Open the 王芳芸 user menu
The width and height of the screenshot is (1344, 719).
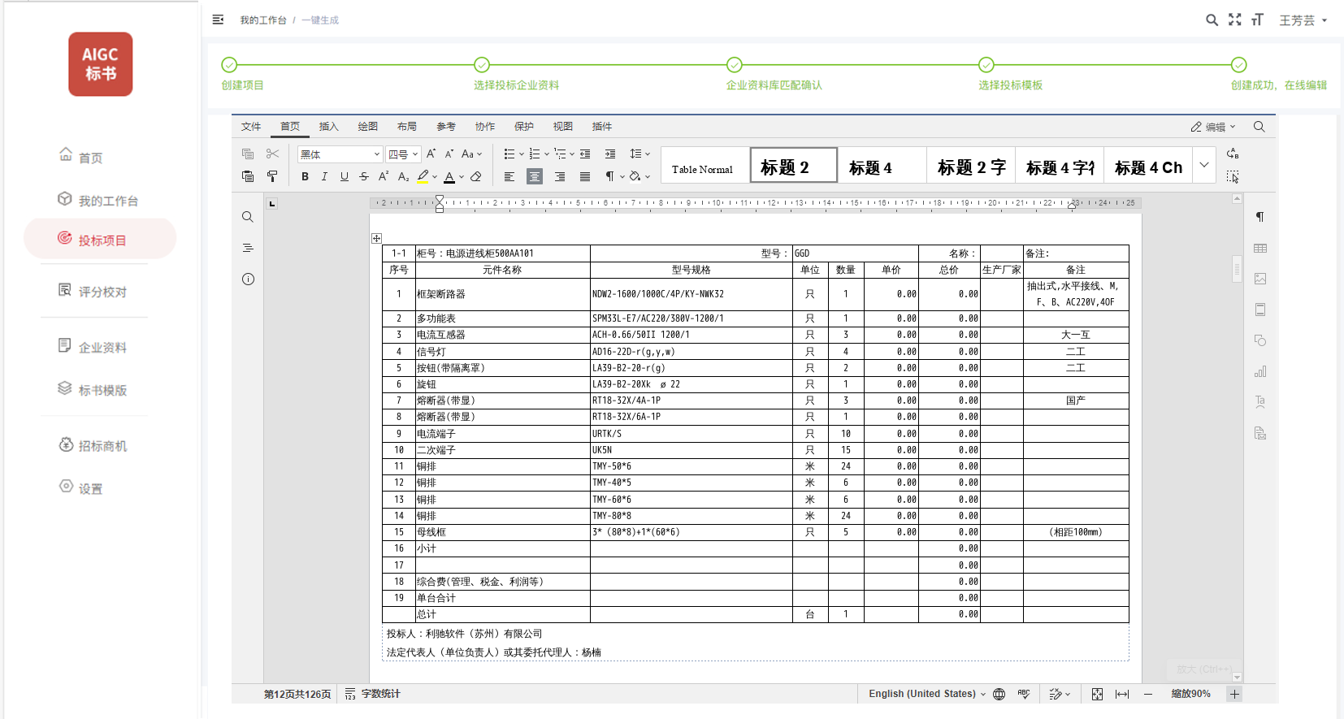pyautogui.click(x=1303, y=20)
